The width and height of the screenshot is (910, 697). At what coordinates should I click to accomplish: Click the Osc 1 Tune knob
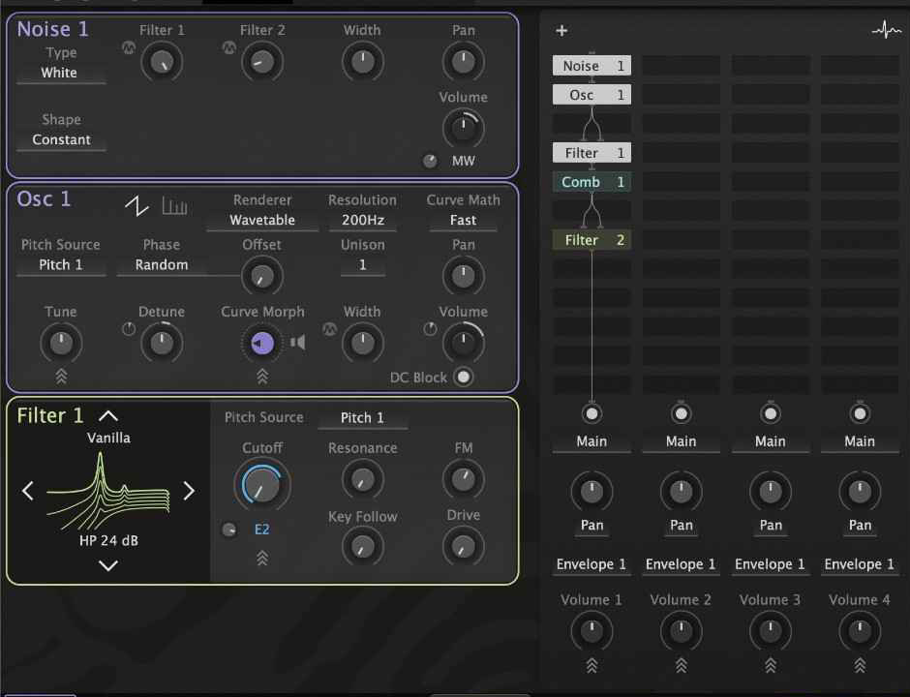pyautogui.click(x=61, y=343)
